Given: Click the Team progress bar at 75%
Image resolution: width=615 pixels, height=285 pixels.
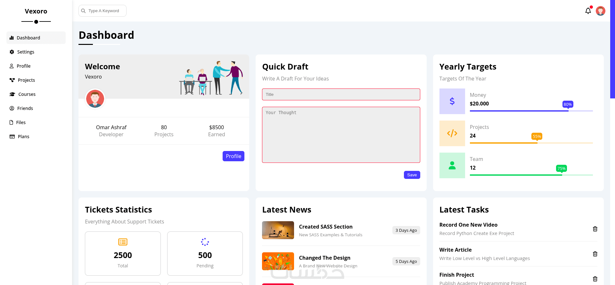Looking at the screenshot, I should (531, 175).
